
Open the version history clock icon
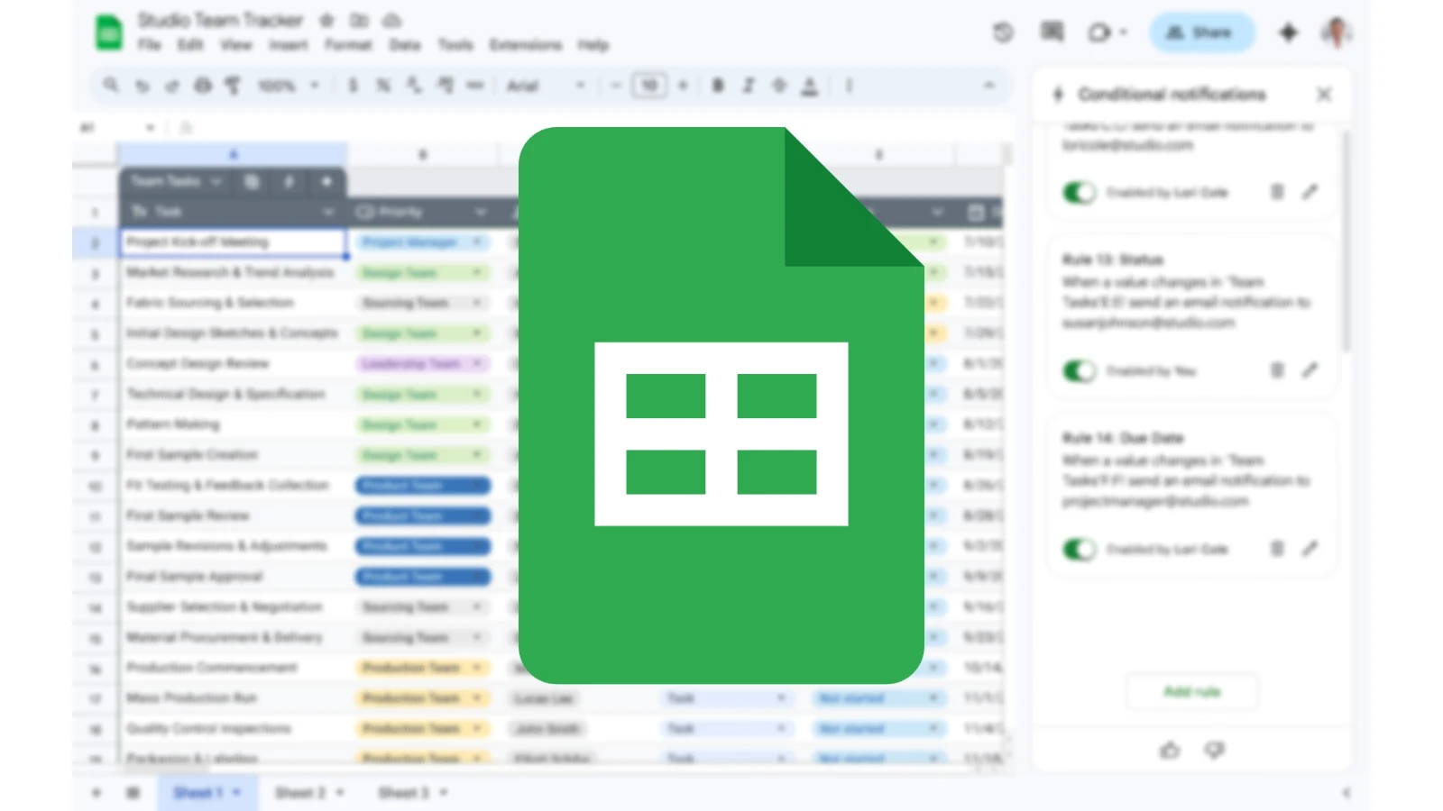pos(1003,33)
